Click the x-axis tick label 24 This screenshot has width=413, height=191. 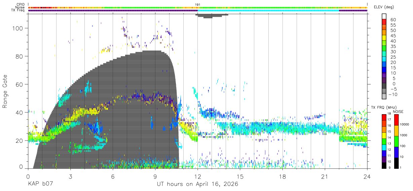pos(367,177)
